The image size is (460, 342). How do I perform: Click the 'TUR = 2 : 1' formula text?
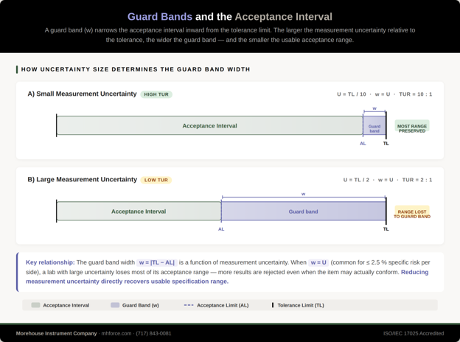(x=417, y=180)
